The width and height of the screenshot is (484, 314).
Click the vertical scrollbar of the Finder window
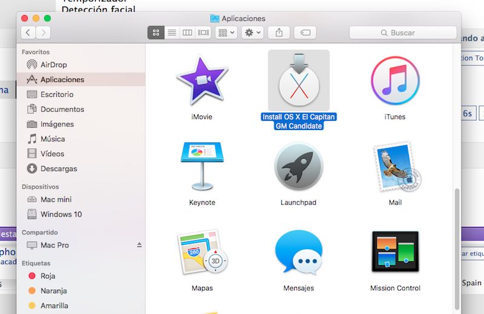457,249
